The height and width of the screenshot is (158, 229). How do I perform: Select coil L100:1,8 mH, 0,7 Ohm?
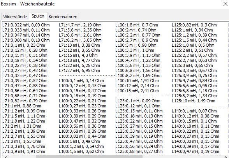[137, 25]
